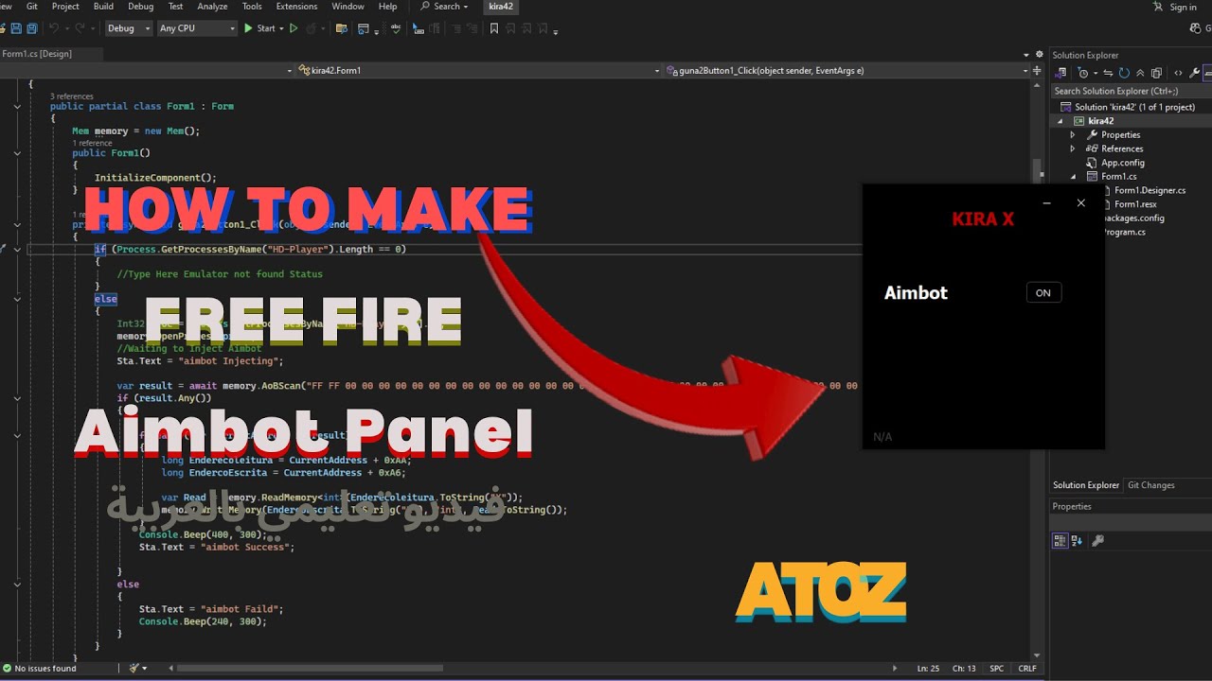Open the Analyze menu
This screenshot has height=681, width=1212.
pos(212,7)
